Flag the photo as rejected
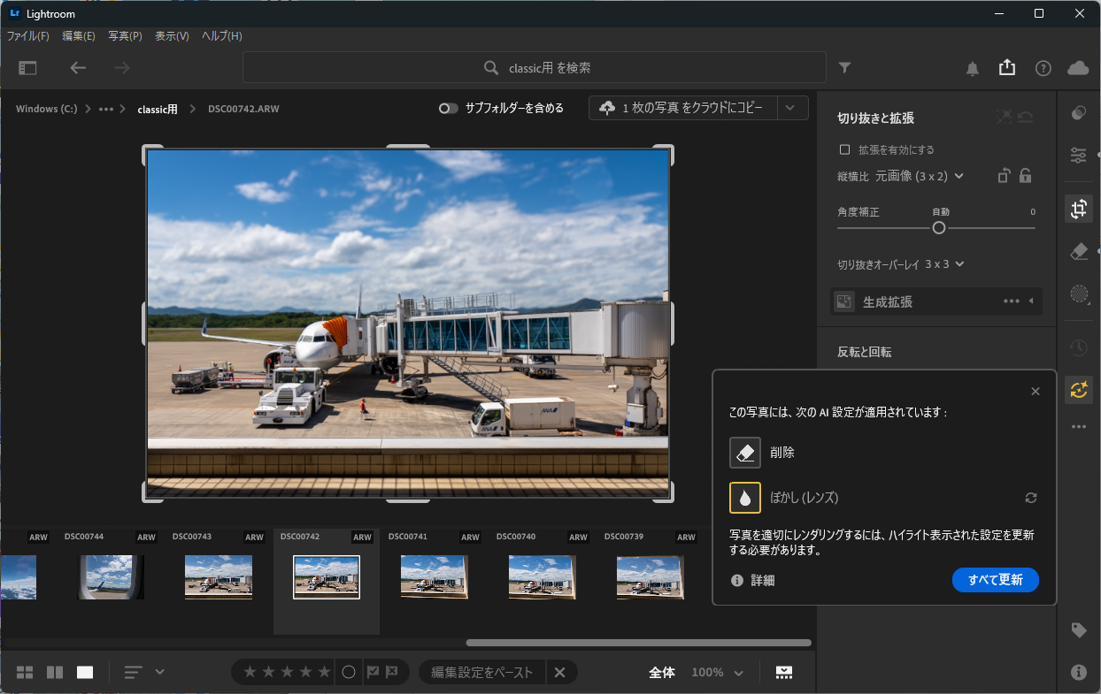Screen dimensions: 1101x694 coord(392,672)
